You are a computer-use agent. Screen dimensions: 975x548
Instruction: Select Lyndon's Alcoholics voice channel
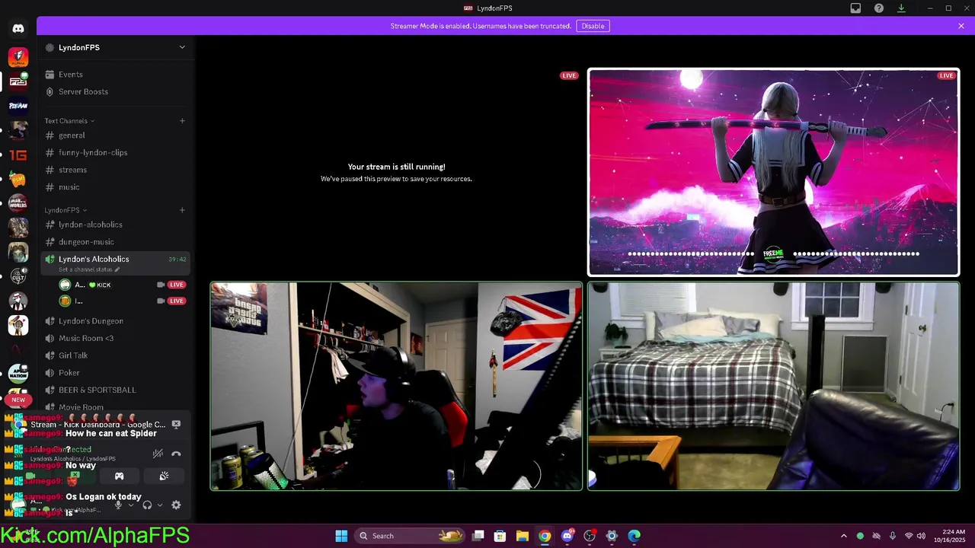[x=114, y=263]
